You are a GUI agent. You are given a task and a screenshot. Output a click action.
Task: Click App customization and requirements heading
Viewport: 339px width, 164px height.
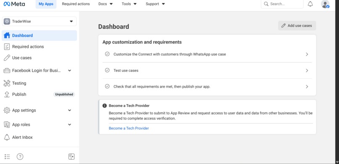tap(142, 42)
